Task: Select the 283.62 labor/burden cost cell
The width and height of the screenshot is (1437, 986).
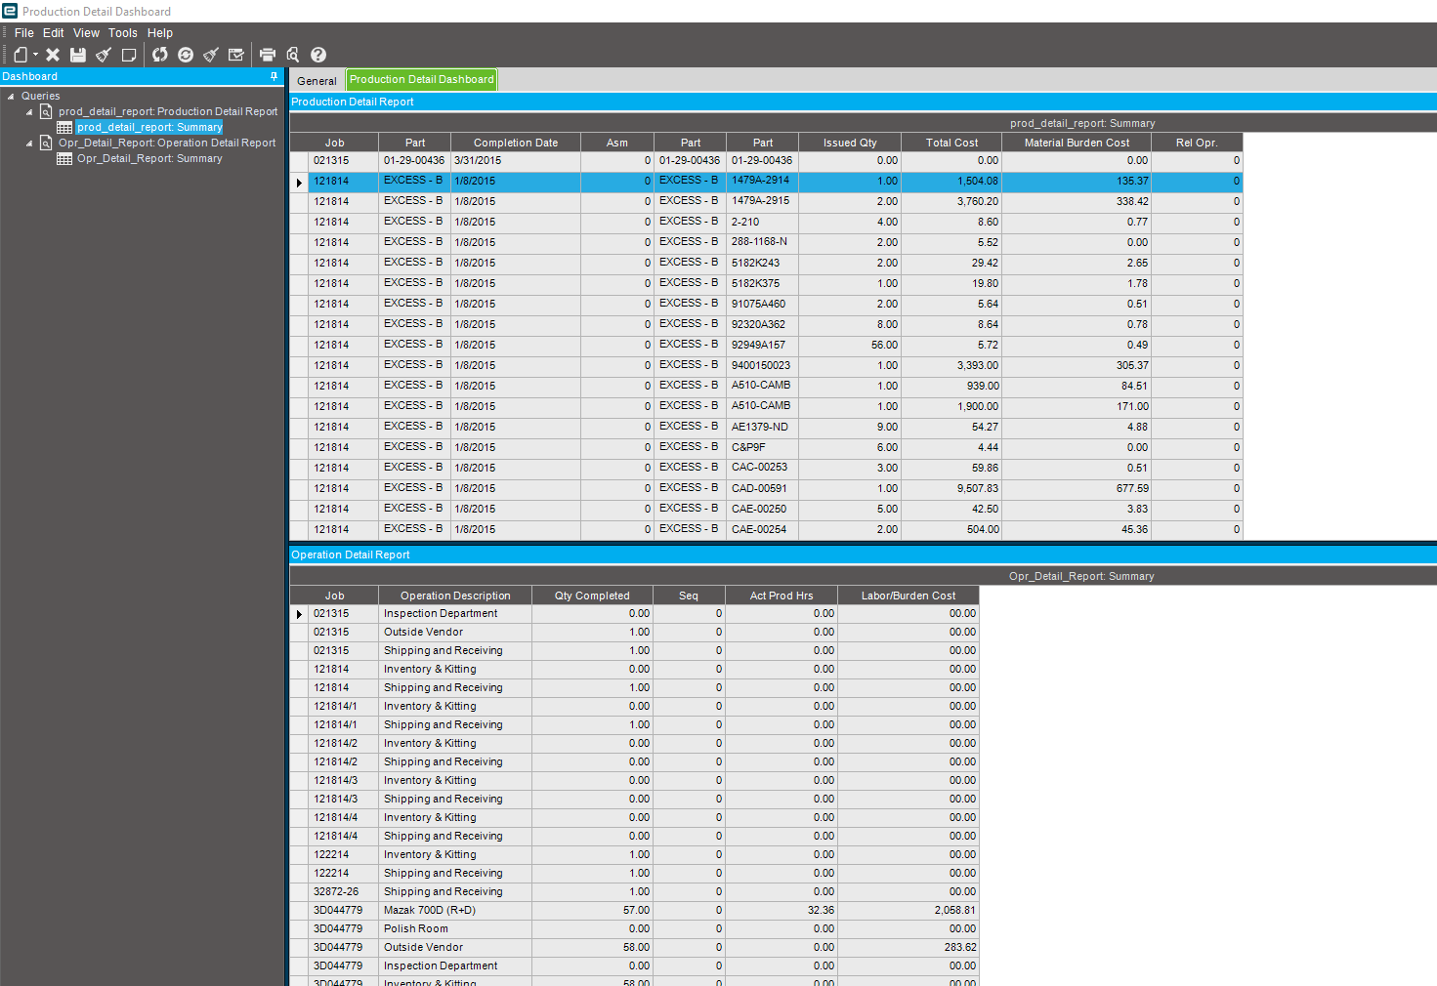Action: pos(909,947)
